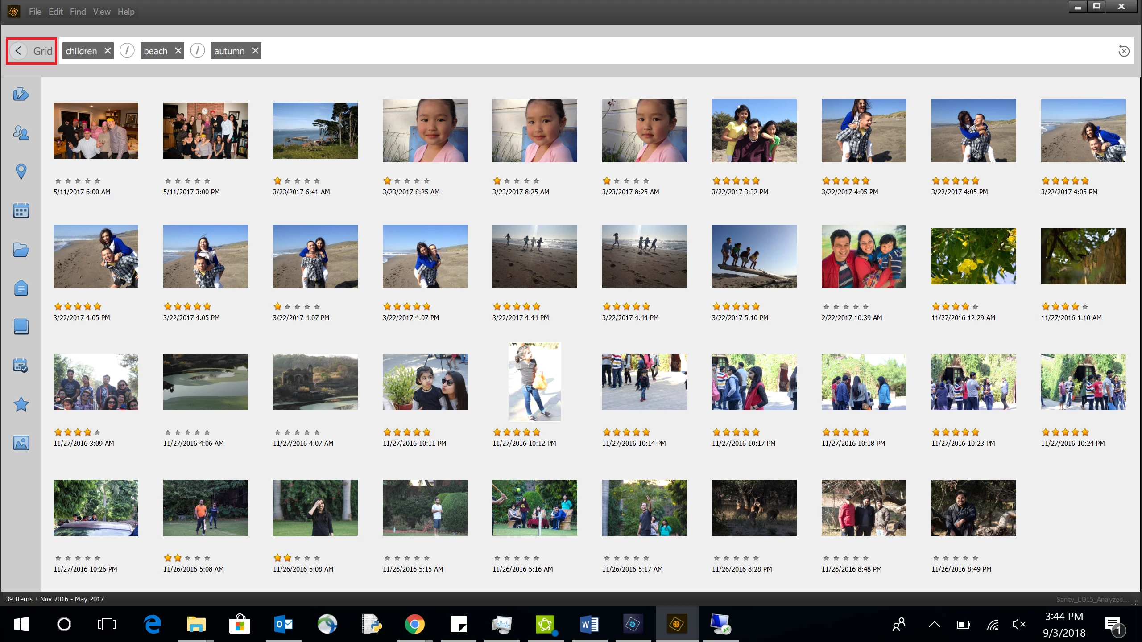The image size is (1142, 642).
Task: Open the Places location pin icon
Action: point(21,171)
